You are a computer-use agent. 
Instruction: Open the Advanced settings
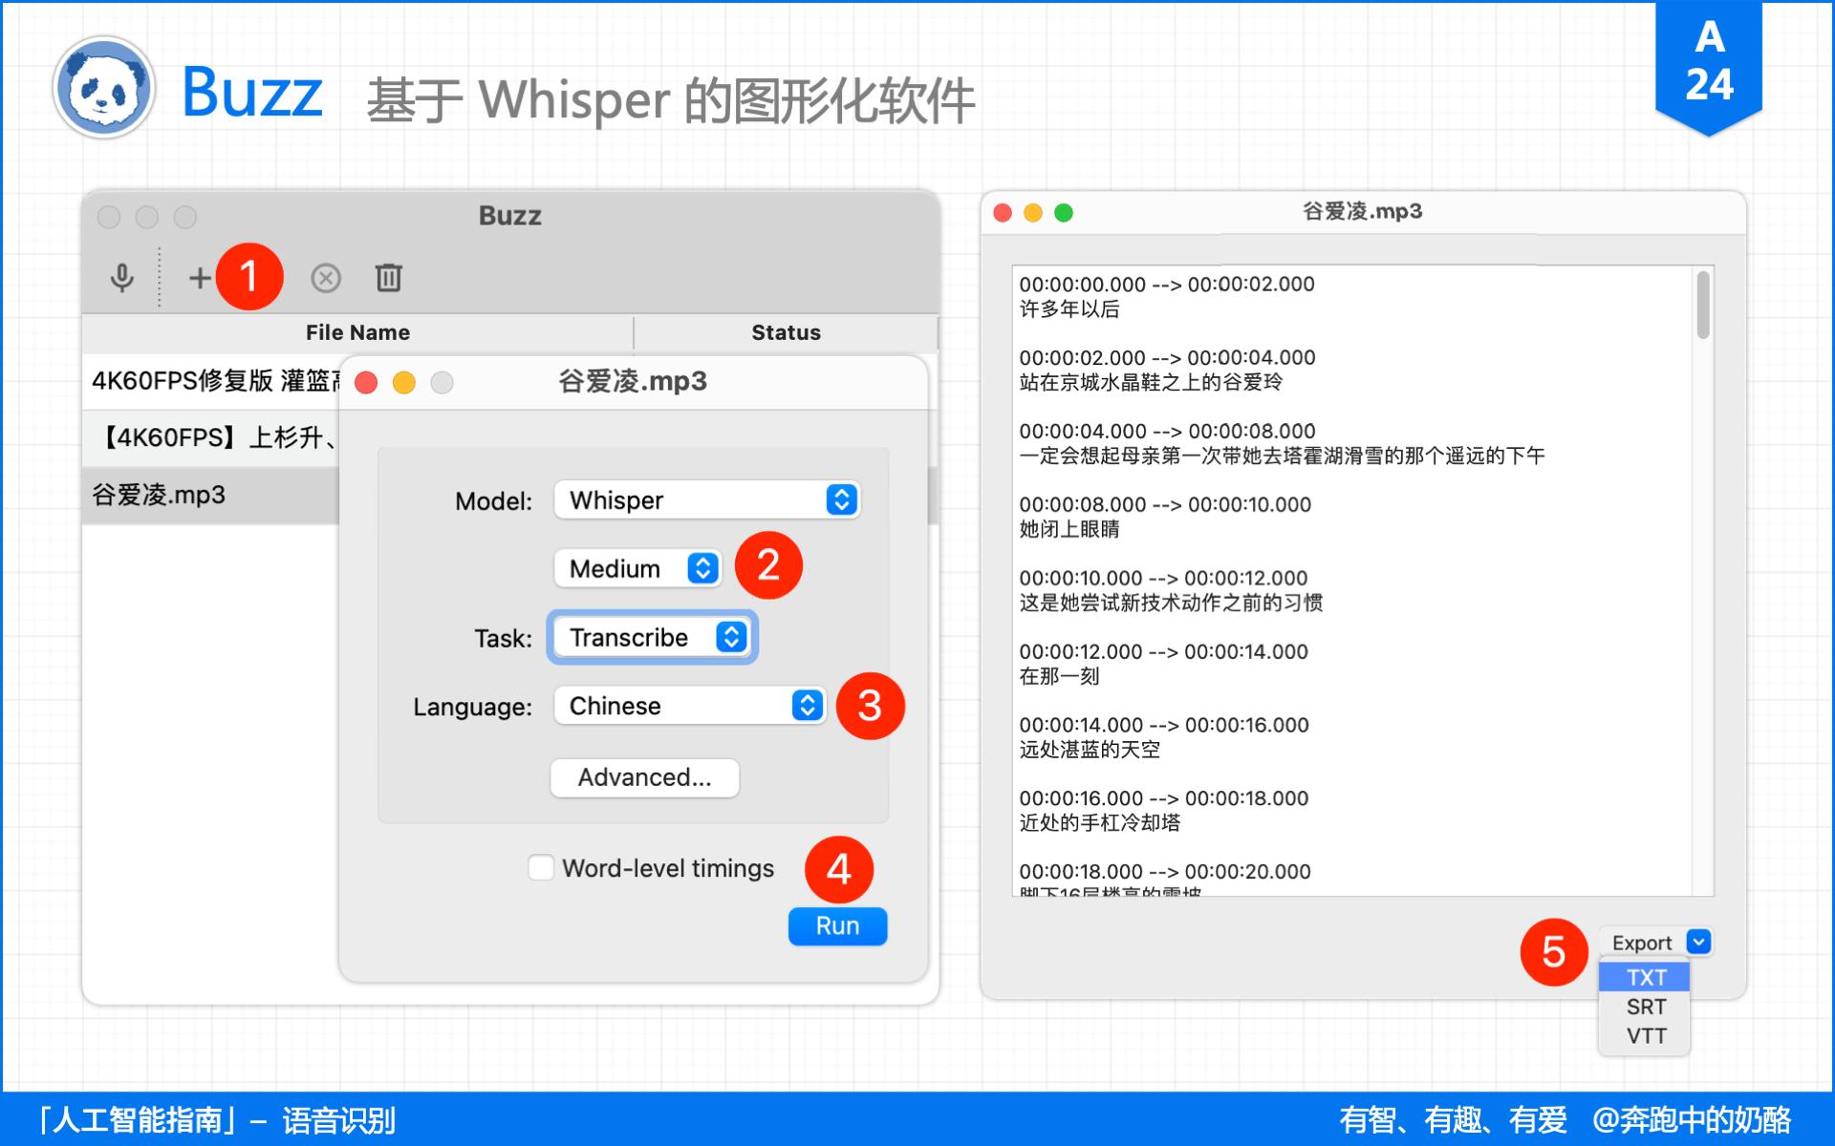pyautogui.click(x=644, y=777)
